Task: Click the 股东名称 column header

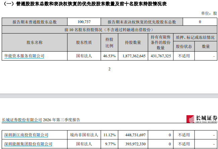Action: [35, 42]
